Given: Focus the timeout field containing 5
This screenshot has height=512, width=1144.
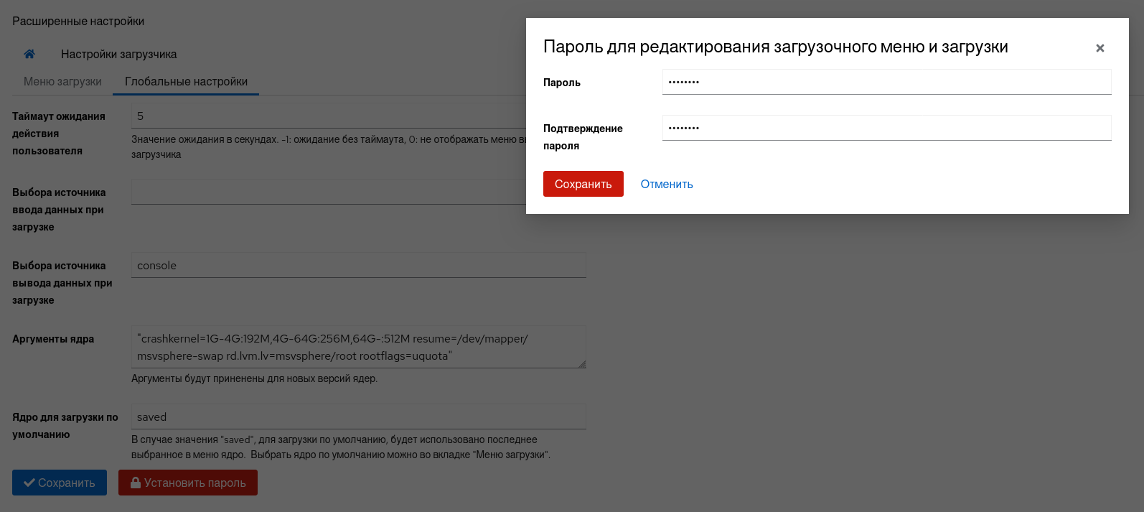Looking at the screenshot, I should coord(327,116).
